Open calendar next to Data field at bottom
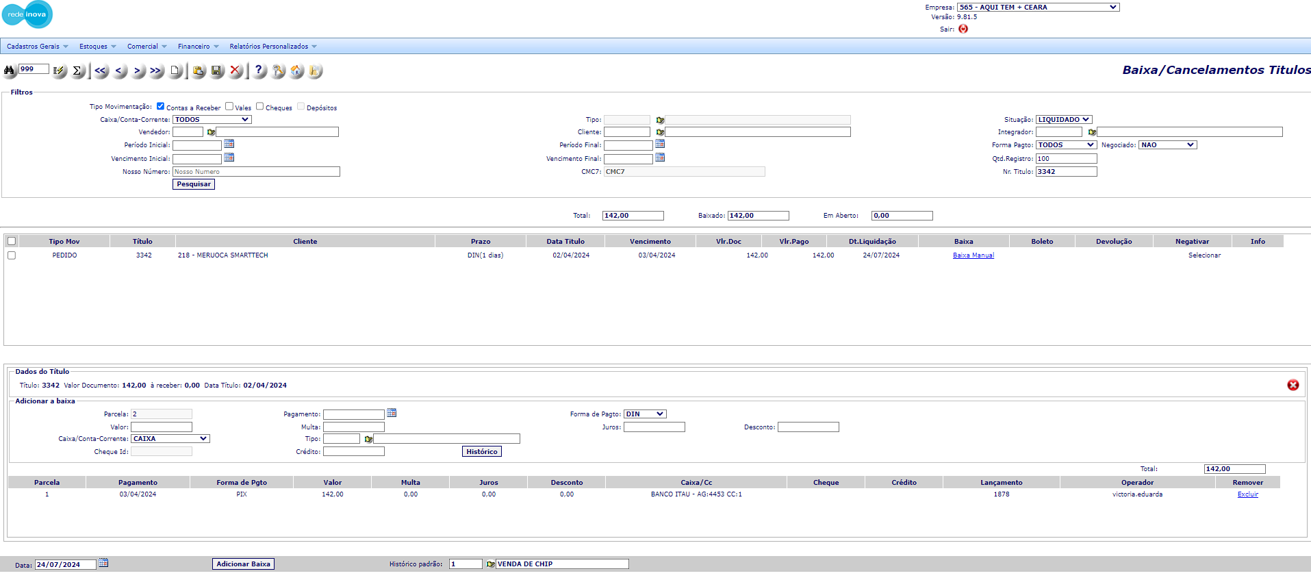 pyautogui.click(x=103, y=563)
